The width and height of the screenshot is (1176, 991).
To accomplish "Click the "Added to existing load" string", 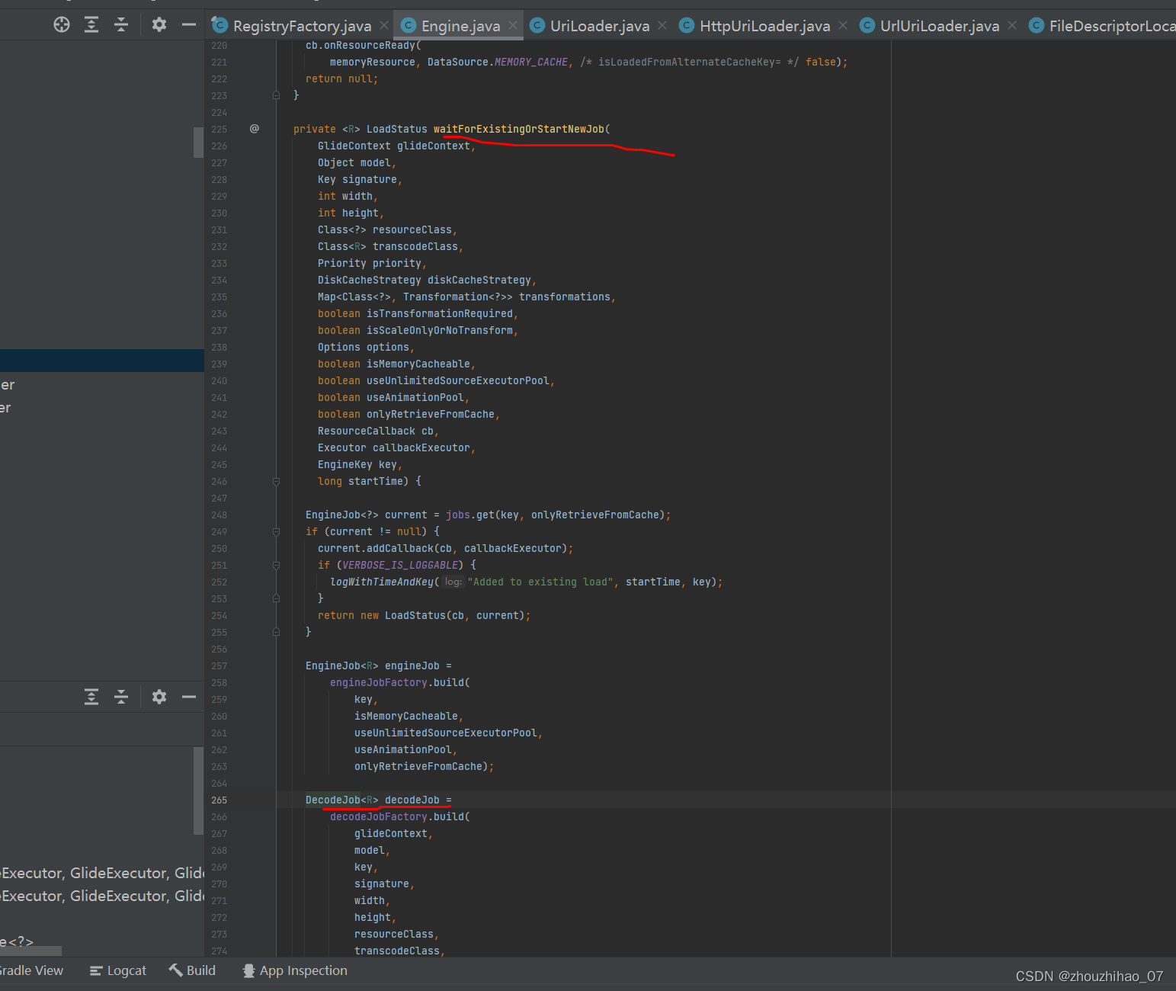I will (x=540, y=582).
